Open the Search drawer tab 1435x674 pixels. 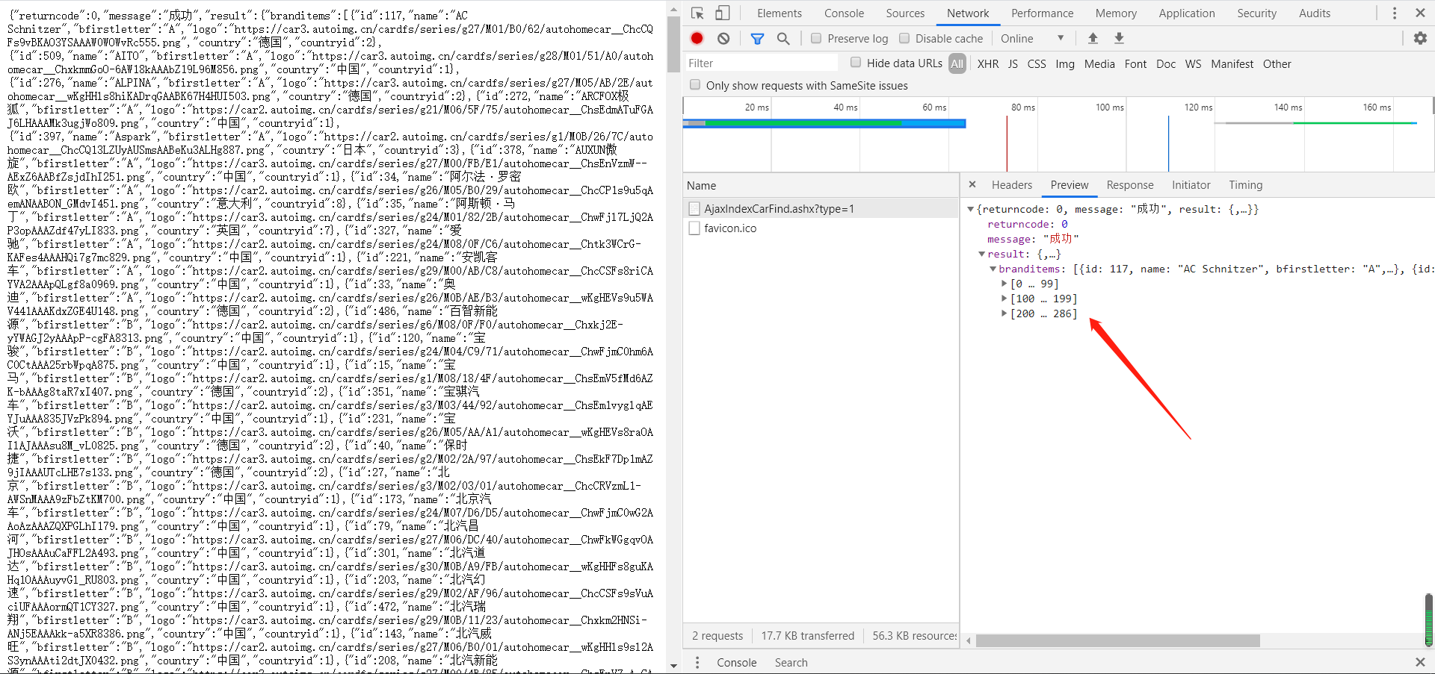(791, 662)
